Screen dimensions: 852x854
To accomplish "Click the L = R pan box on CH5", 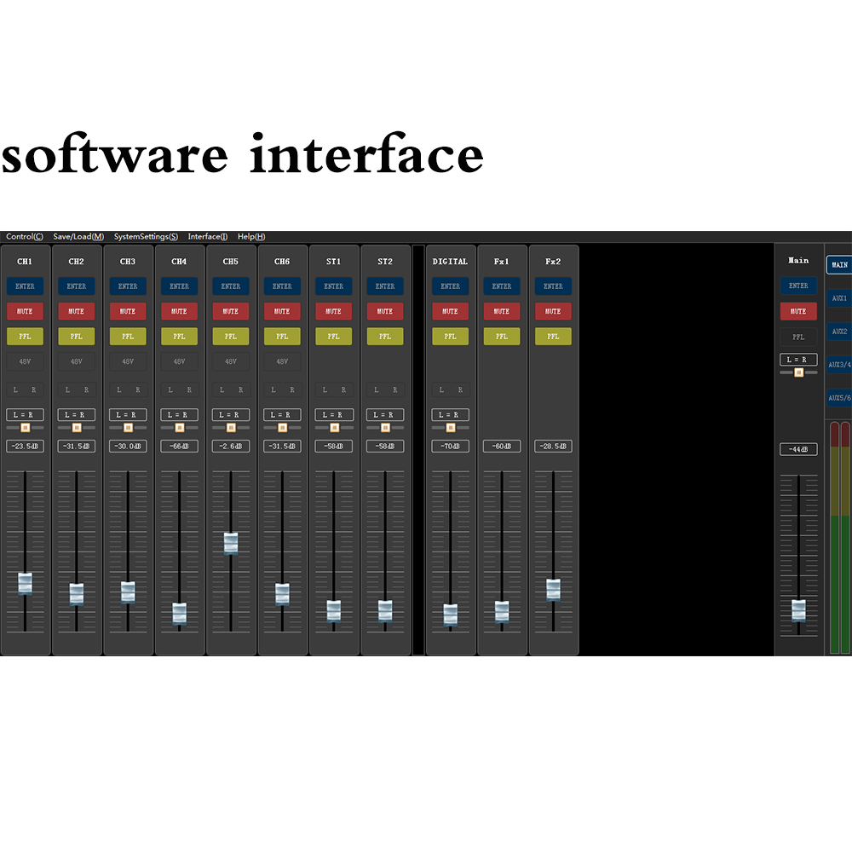I will click(x=231, y=415).
